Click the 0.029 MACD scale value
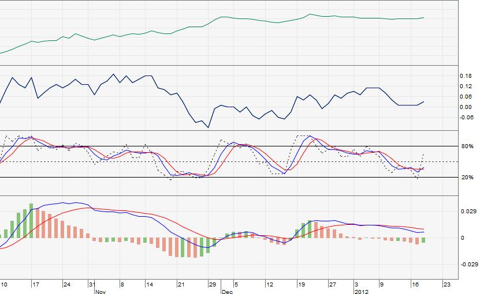Image resolution: width=480 pixels, height=294 pixels. (468, 211)
